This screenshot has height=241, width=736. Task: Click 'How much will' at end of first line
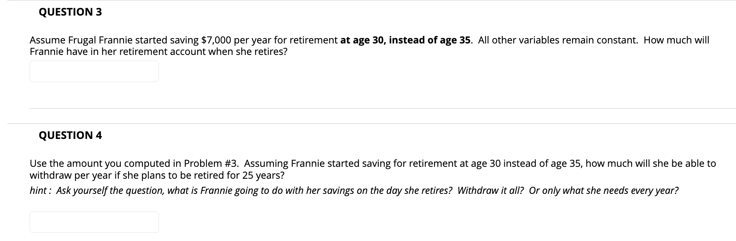[676, 40]
